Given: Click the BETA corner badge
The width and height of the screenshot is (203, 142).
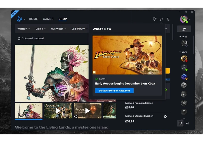Looking at the screenshot, I should (x=14, y=13).
